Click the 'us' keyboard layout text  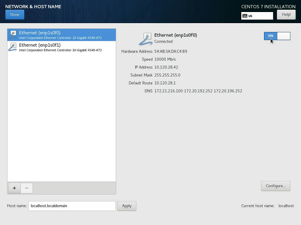click(x=251, y=16)
